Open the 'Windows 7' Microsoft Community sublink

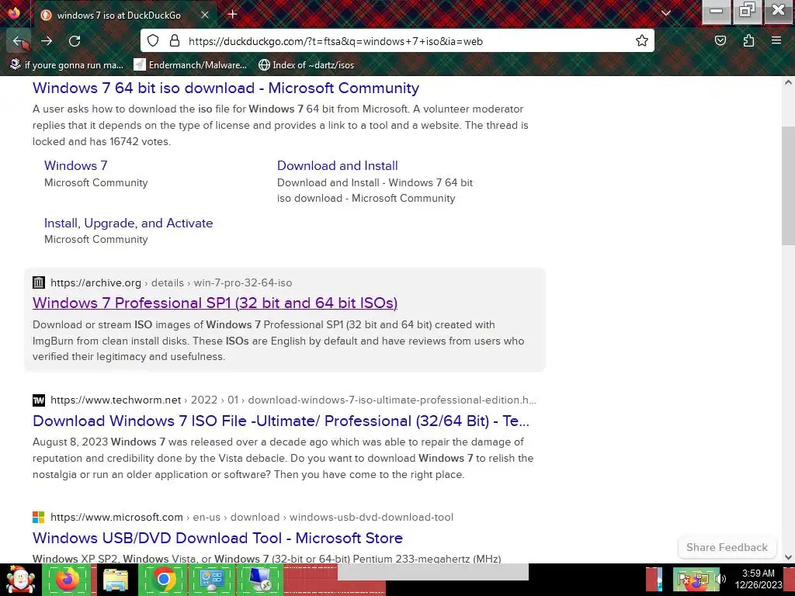tap(75, 166)
